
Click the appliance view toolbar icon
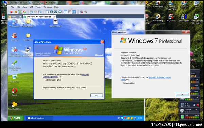(x=70, y=12)
